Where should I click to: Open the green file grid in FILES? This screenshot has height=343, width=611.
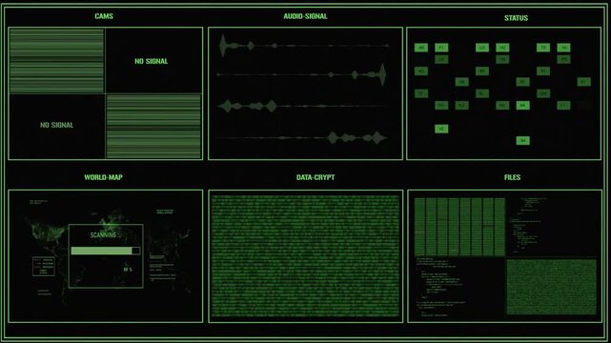pyautogui.click(x=459, y=227)
